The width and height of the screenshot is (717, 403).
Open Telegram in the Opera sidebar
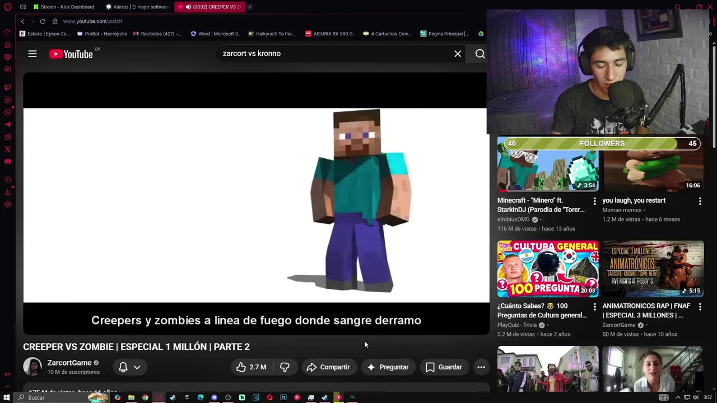click(x=7, y=125)
